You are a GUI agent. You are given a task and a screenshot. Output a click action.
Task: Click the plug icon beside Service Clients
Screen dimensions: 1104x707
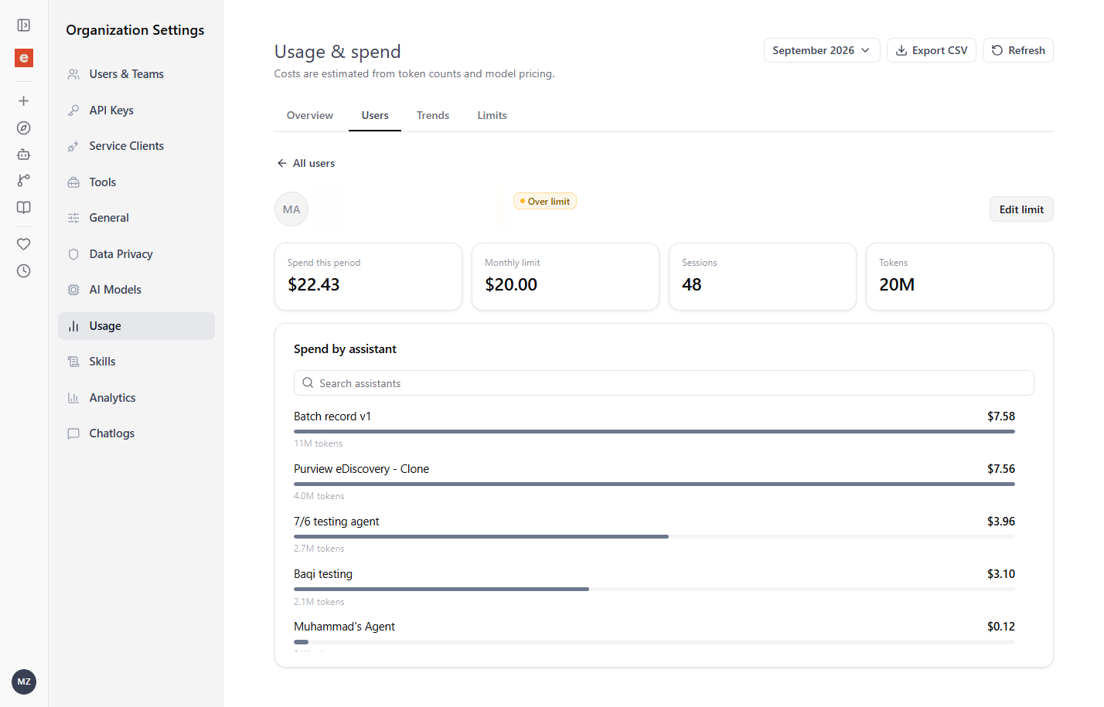73,146
